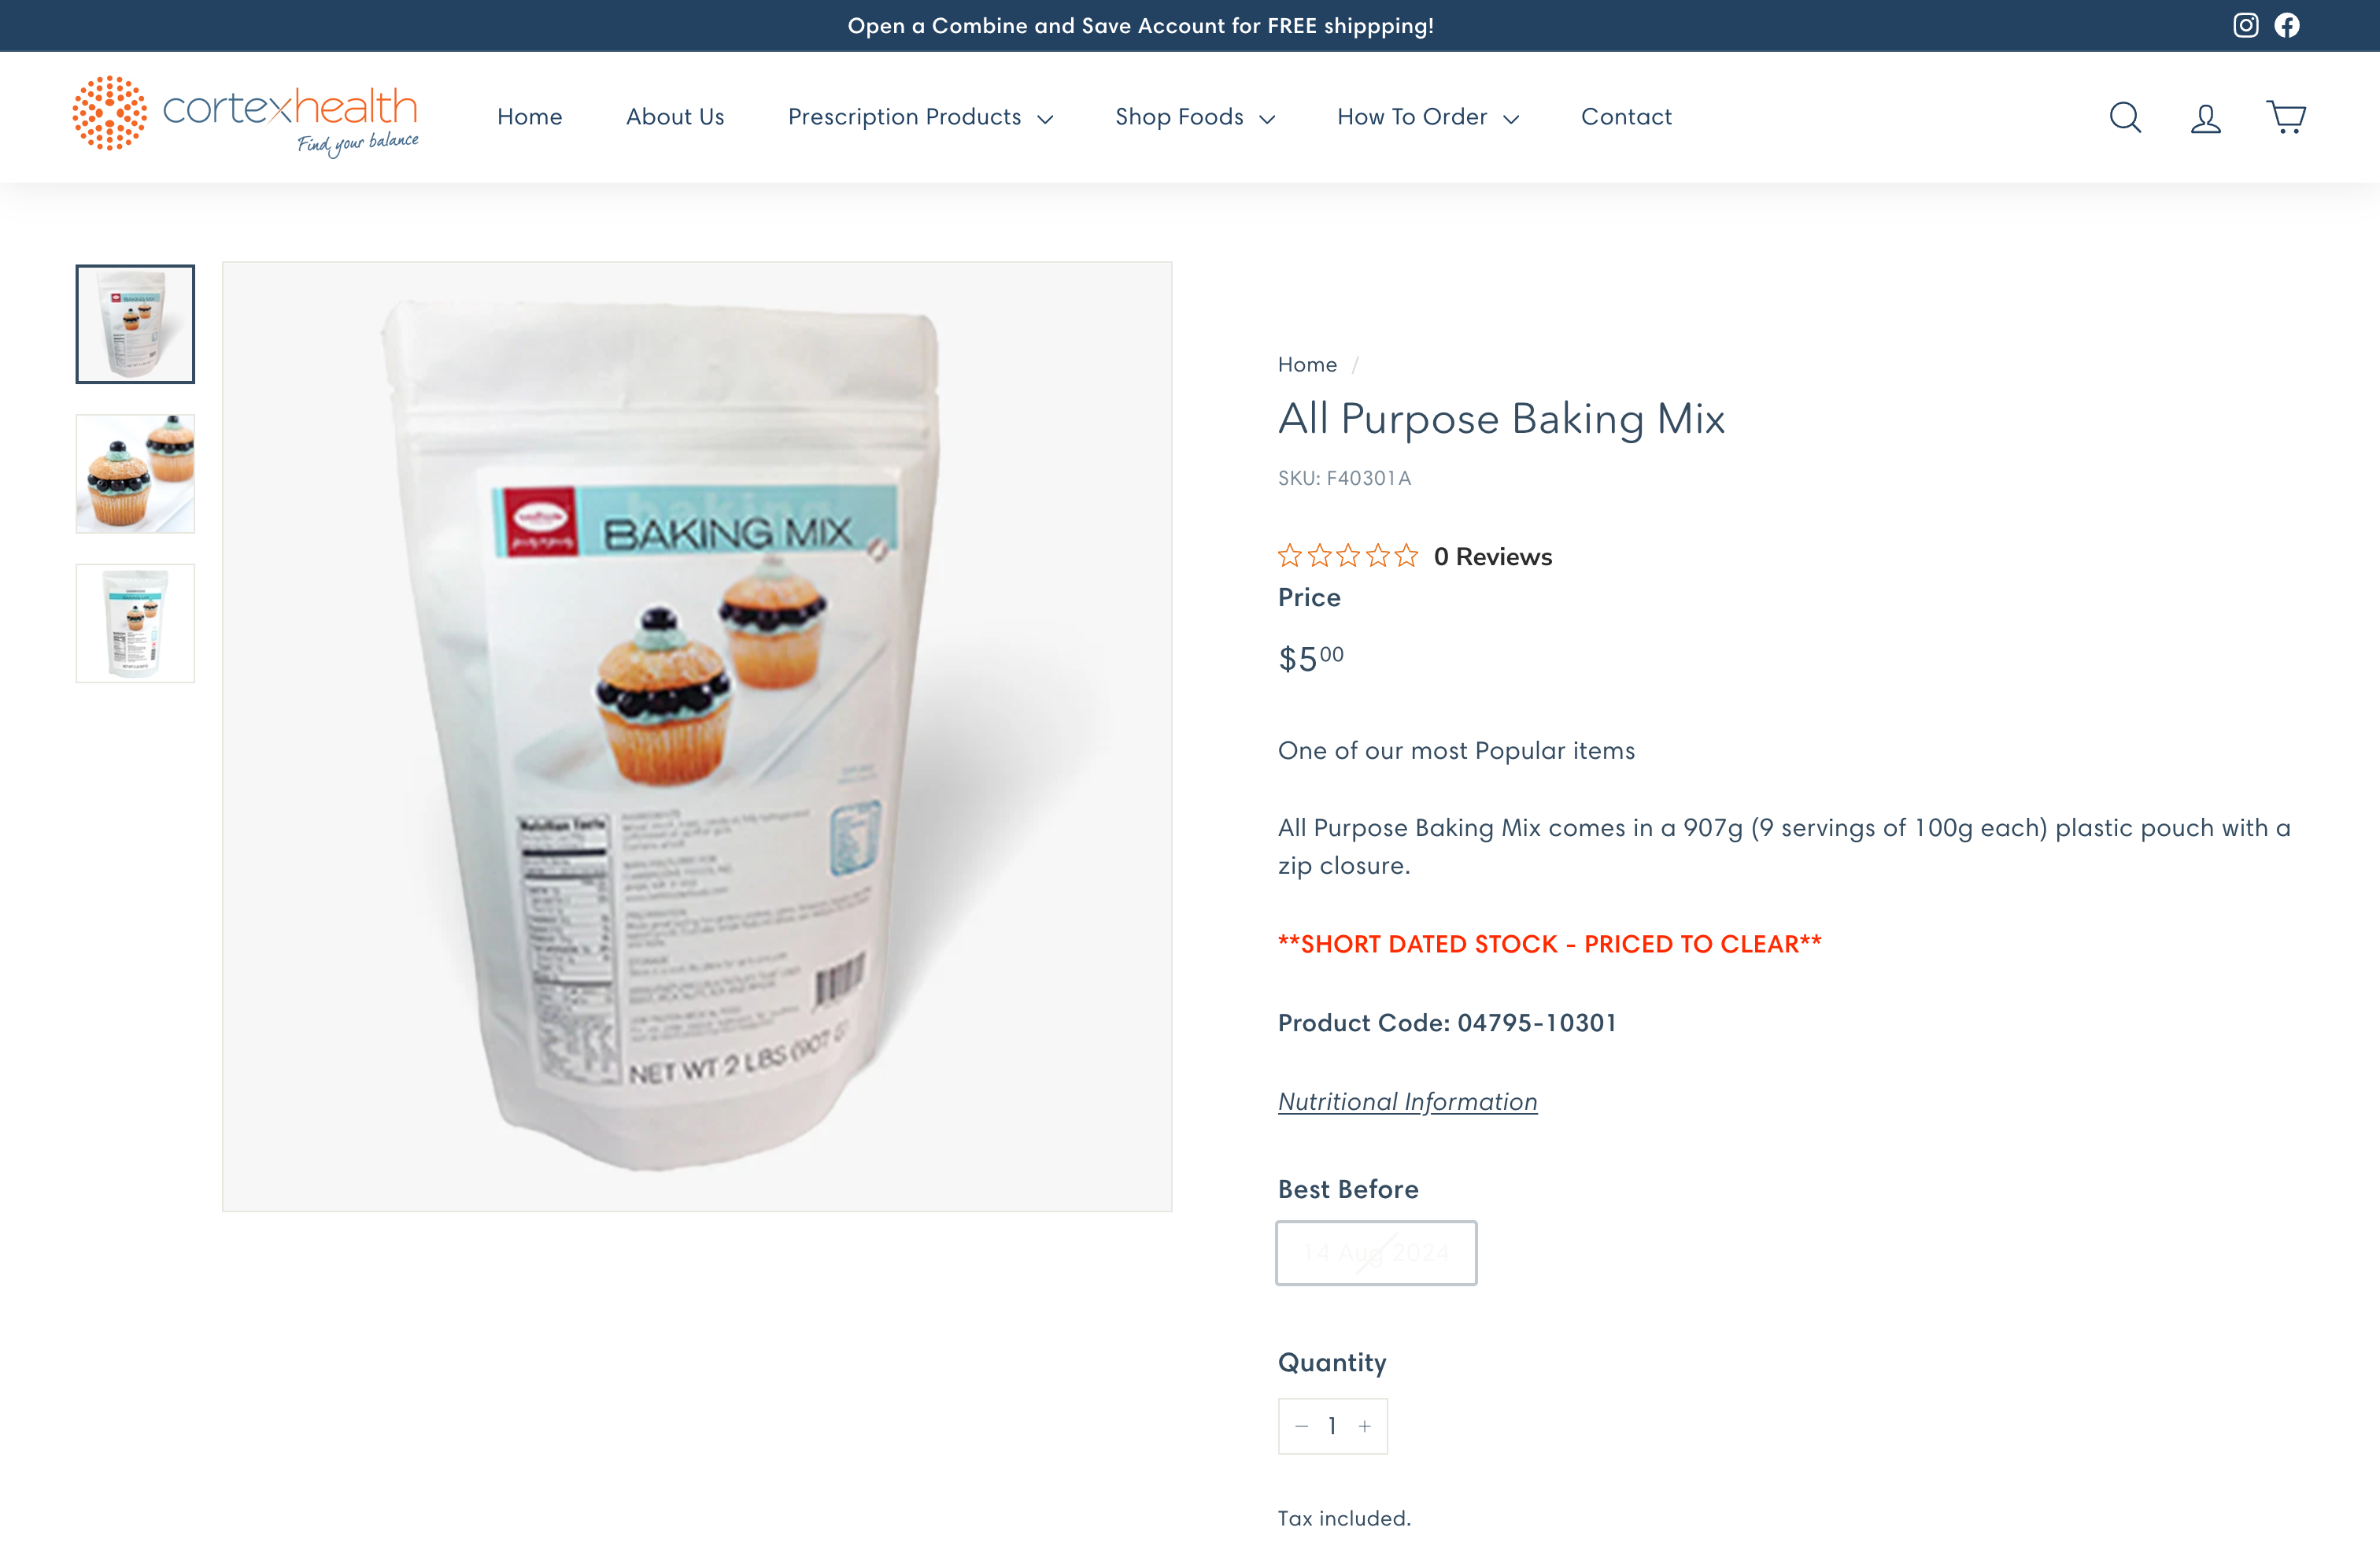Screen dimensions: 2380x1546
Task: Open the Nutritional Information link
Action: tap(1407, 1101)
